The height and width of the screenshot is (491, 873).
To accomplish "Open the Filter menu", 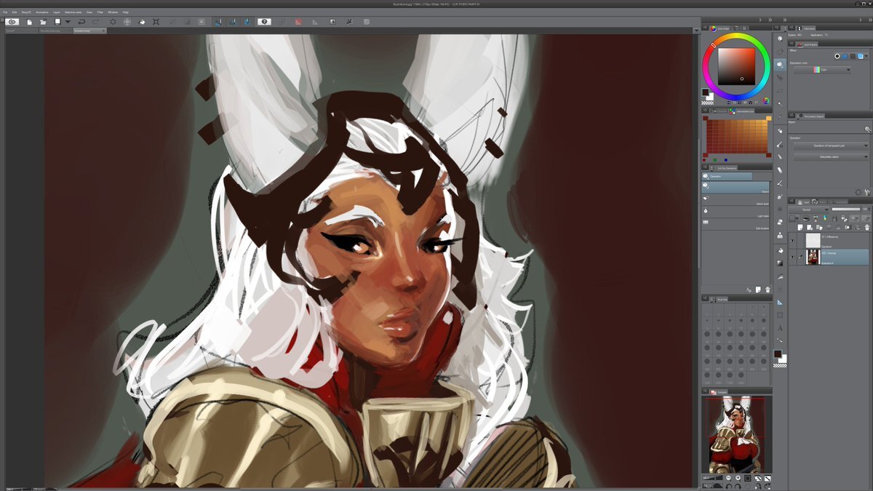I will pos(100,12).
